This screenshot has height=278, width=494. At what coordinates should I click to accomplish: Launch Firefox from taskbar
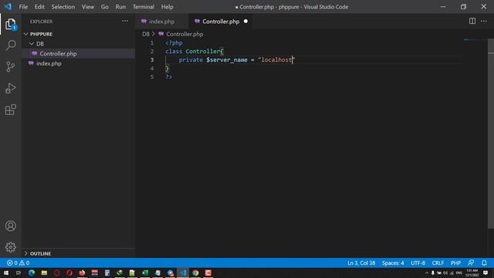pos(82,273)
